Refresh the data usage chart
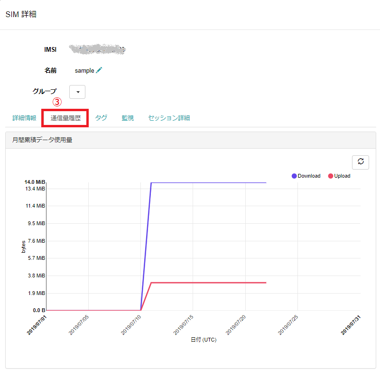The height and width of the screenshot is (371, 380). tap(361, 162)
